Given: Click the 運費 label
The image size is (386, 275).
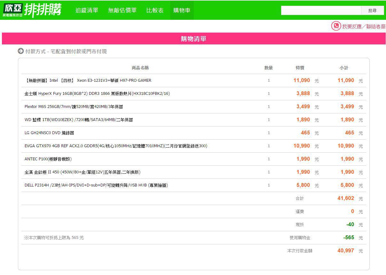Looking at the screenshot, I should click(300, 211).
